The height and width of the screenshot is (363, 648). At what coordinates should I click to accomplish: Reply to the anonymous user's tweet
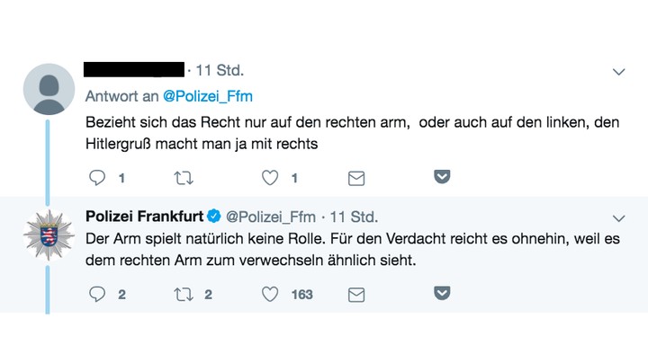97,178
